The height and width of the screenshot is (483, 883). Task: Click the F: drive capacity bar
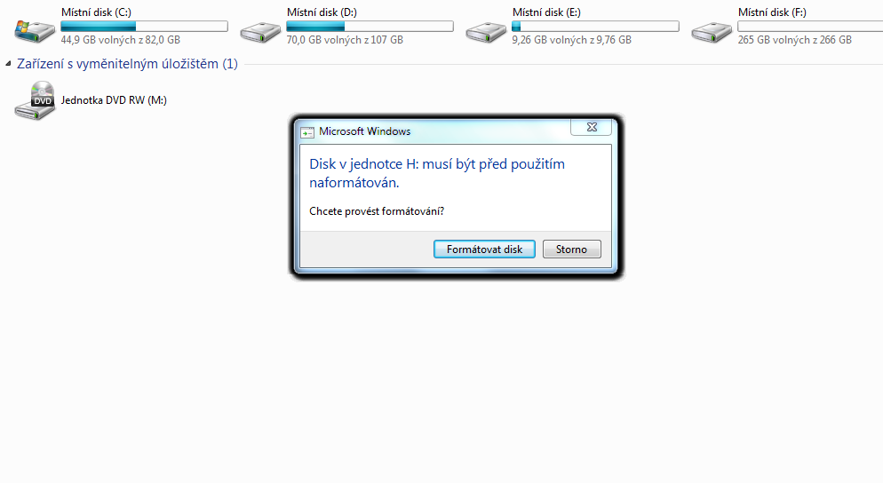[x=810, y=27]
